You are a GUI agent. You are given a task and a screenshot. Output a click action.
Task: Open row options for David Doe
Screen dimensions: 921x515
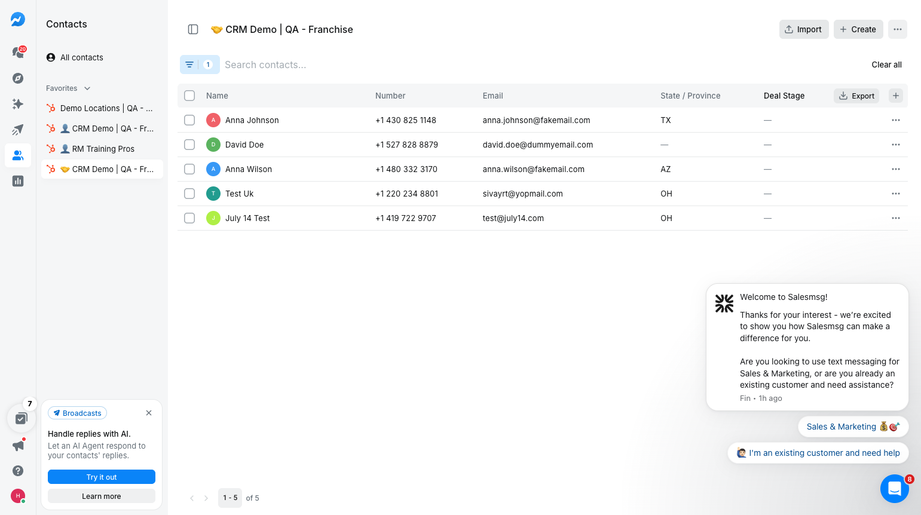pyautogui.click(x=896, y=145)
